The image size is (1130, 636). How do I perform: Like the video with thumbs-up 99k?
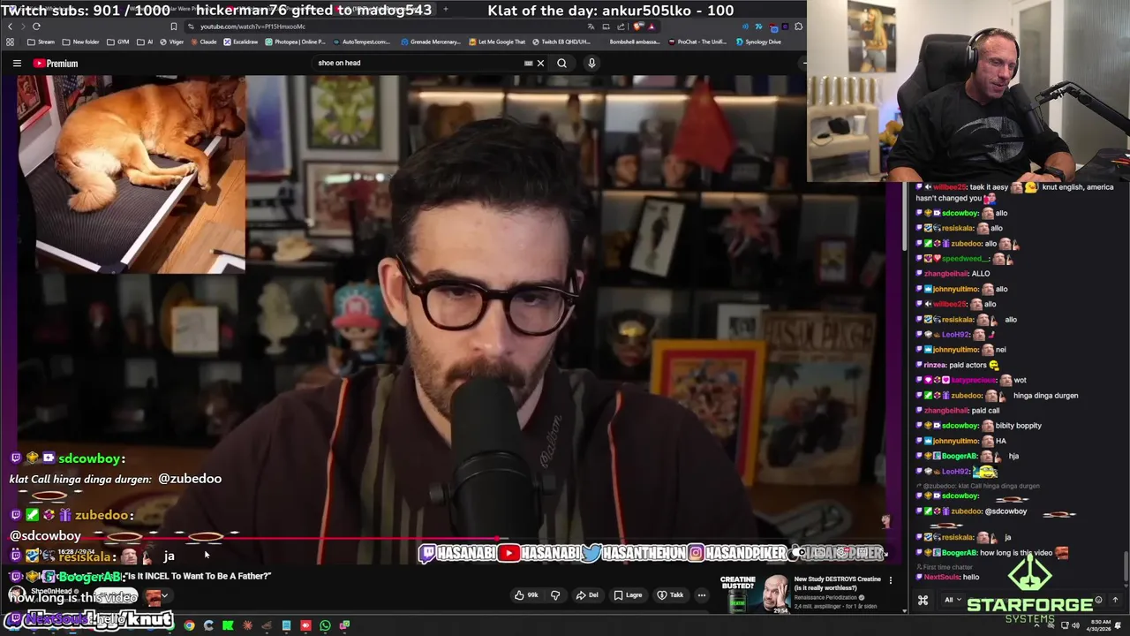[x=527, y=595]
